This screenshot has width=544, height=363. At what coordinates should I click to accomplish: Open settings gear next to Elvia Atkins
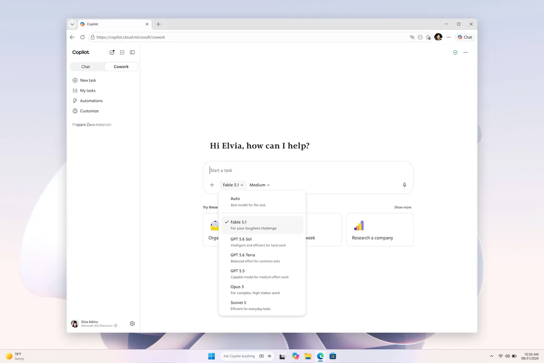point(132,324)
